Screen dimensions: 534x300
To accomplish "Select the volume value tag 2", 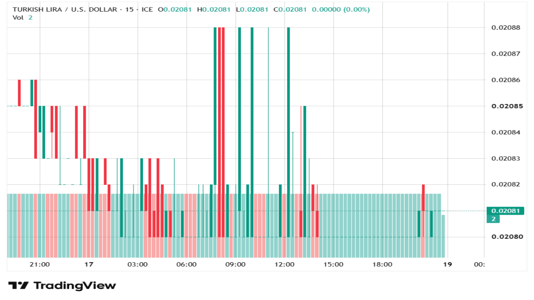I will pos(494,219).
